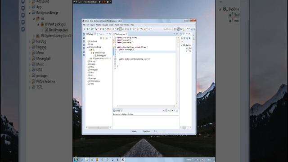Select the Console tab
This screenshot has height=162, width=288.
point(117,111)
